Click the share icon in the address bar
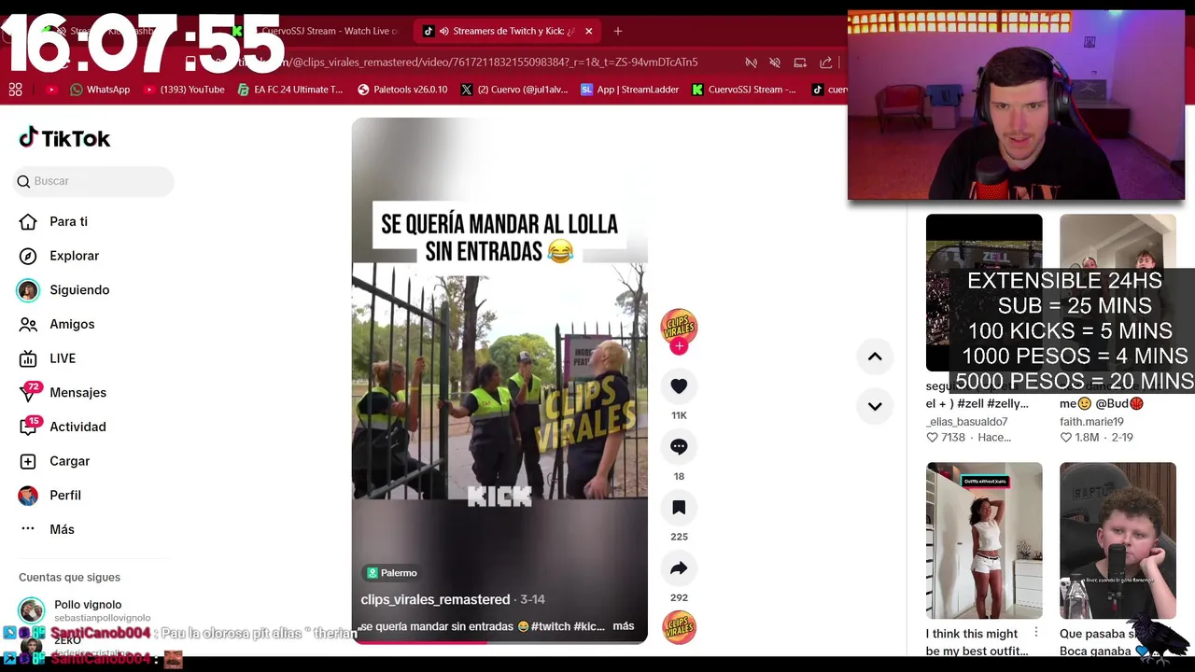The height and width of the screenshot is (672, 1195). tap(825, 63)
